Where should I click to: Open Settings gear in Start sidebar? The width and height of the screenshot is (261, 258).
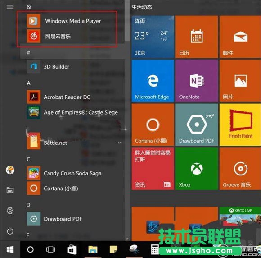10,211
